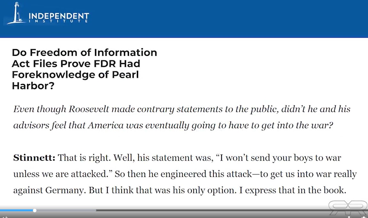
Task: Click the italic question about Roosevelt
Action: [182, 117]
